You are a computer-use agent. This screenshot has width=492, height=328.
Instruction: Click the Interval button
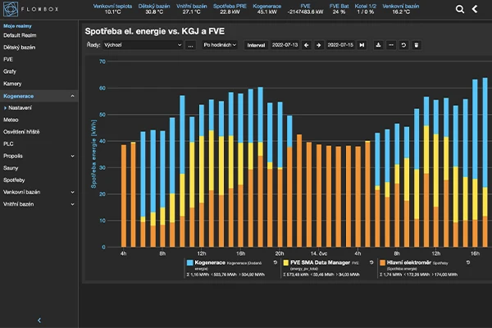pos(256,45)
